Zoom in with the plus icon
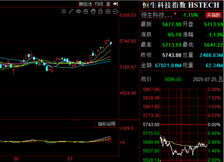224x162 pixels. (108, 11)
